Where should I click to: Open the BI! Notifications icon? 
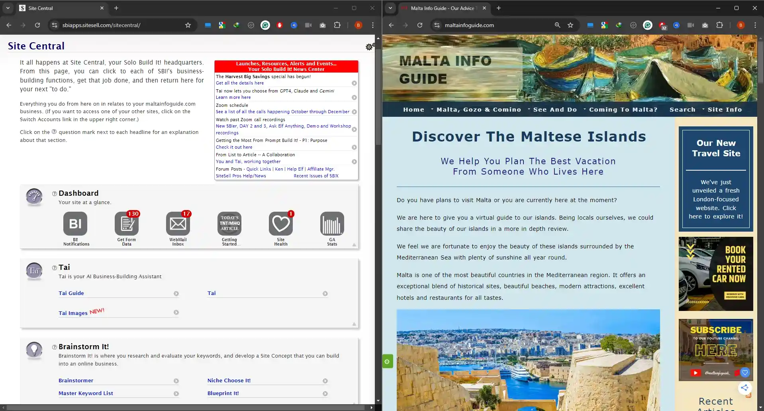(x=75, y=224)
